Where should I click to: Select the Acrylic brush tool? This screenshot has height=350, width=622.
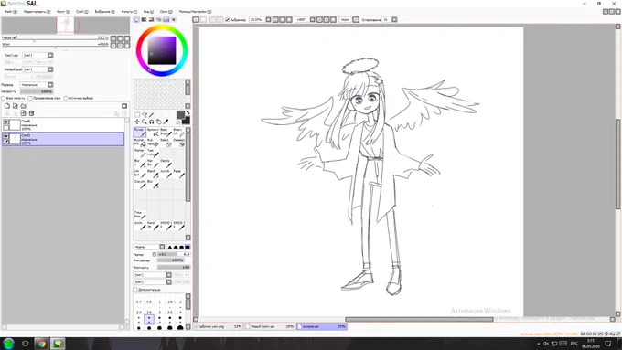pos(166,174)
